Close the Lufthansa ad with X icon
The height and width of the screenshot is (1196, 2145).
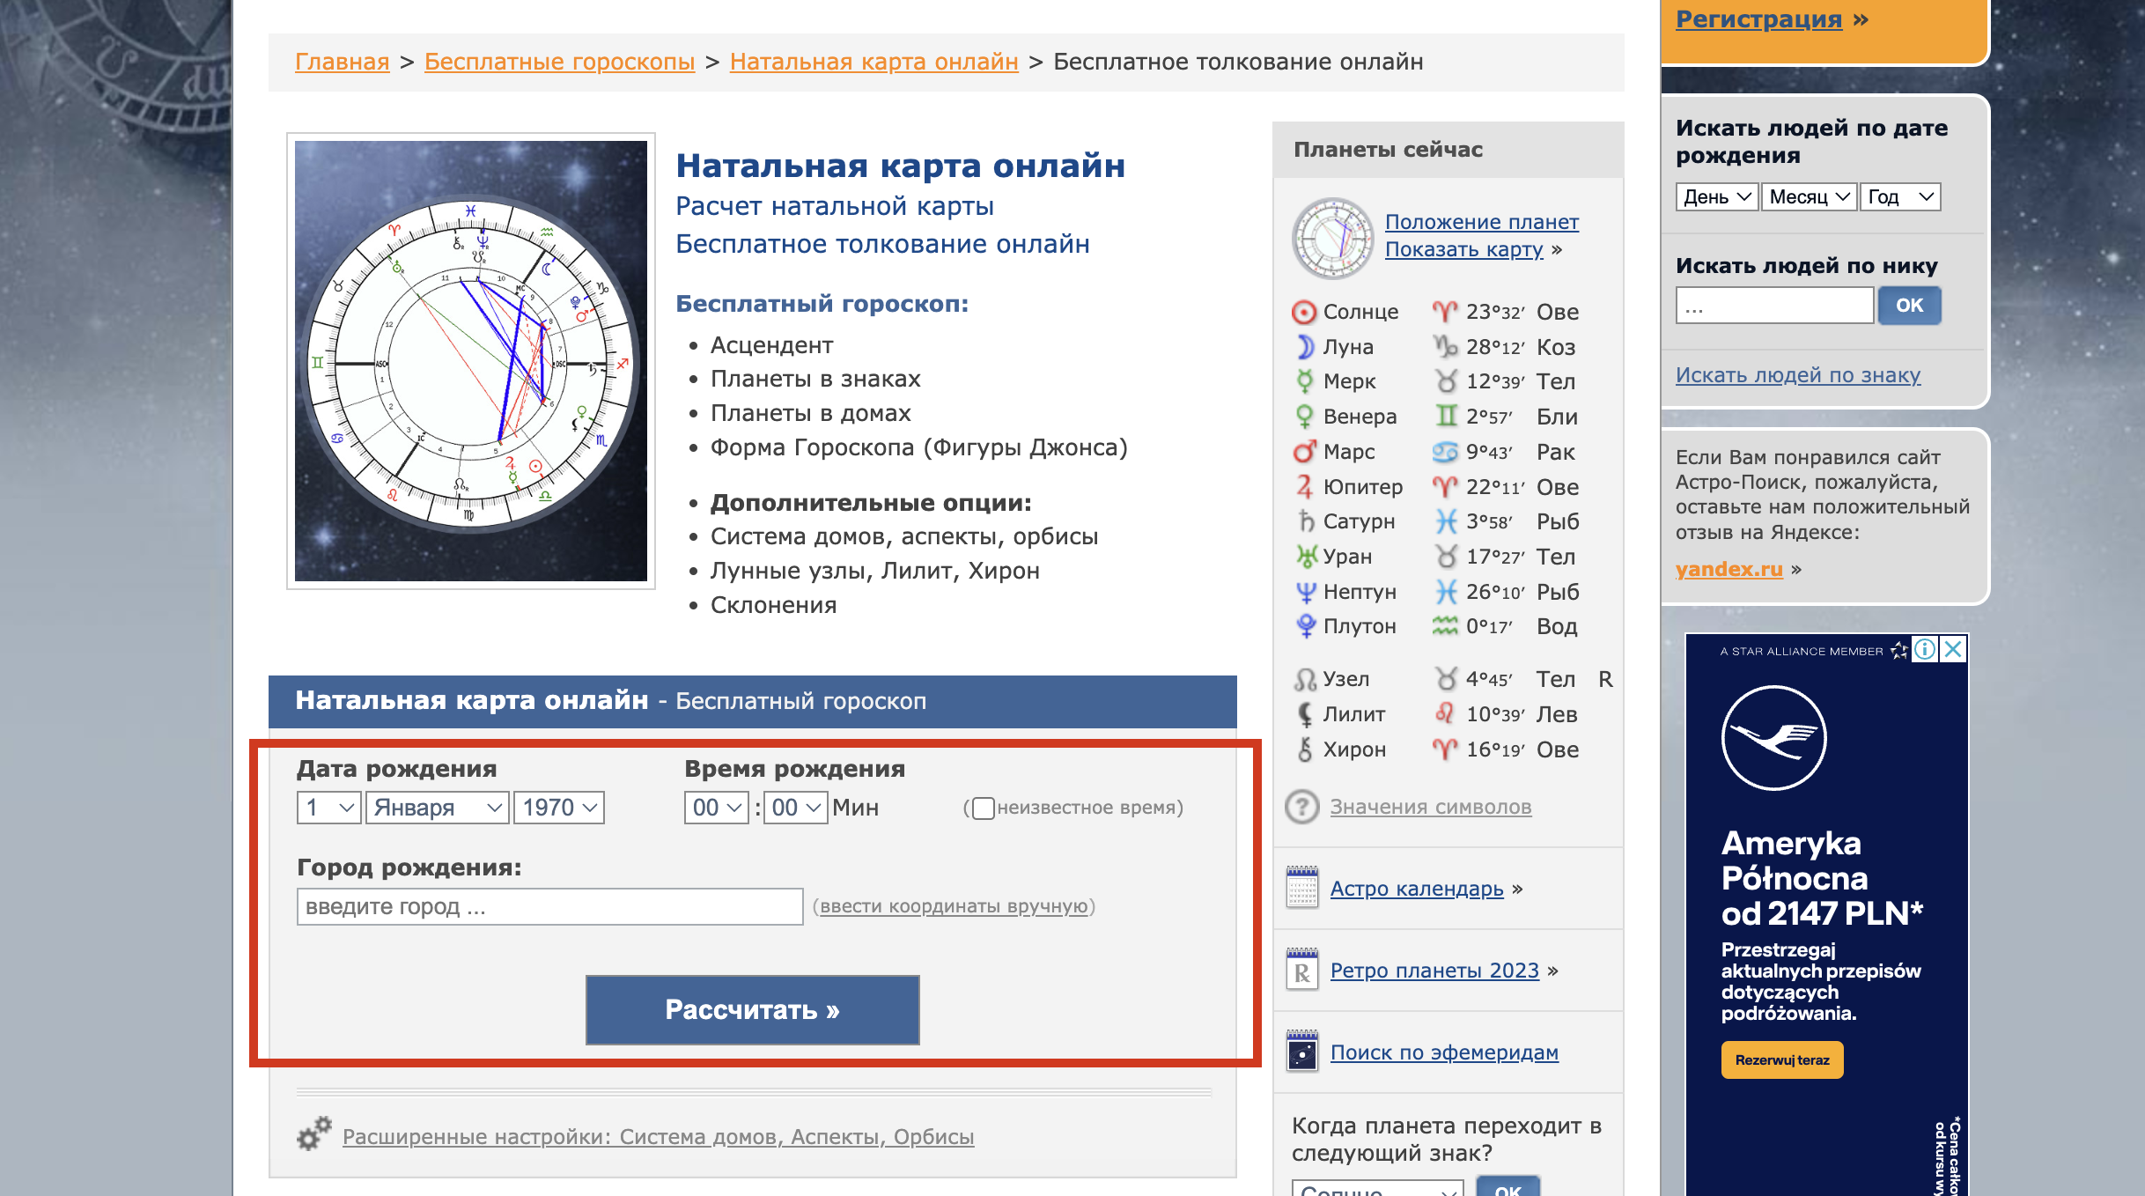coord(1953,650)
